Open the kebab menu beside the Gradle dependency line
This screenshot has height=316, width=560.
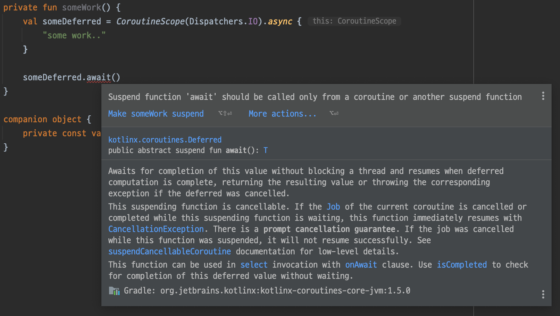click(543, 295)
